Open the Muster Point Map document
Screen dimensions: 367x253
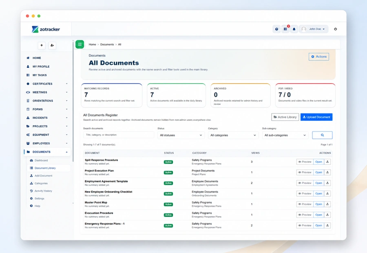pyautogui.click(x=318, y=204)
